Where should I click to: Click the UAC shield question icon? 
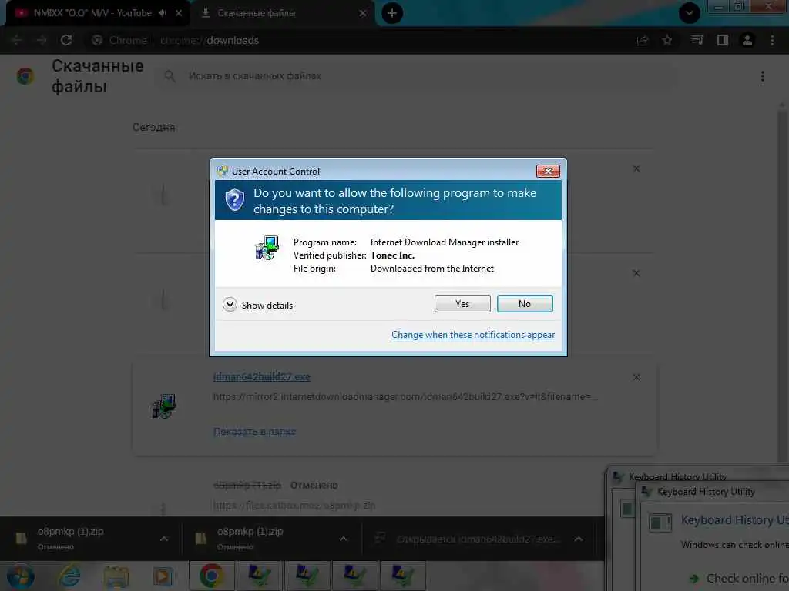point(234,200)
